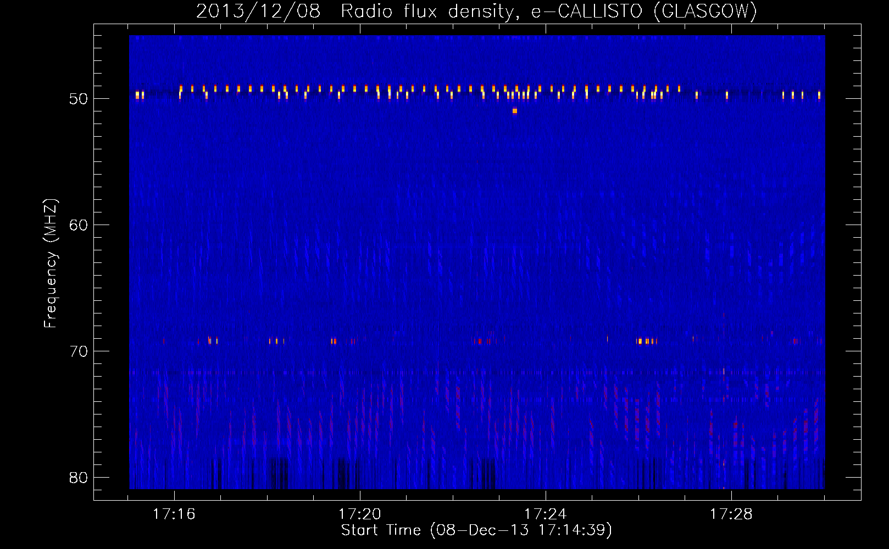The height and width of the screenshot is (549, 889).
Task: Click the leftmost bright spots on 50 MHz band
Action: pos(140,95)
